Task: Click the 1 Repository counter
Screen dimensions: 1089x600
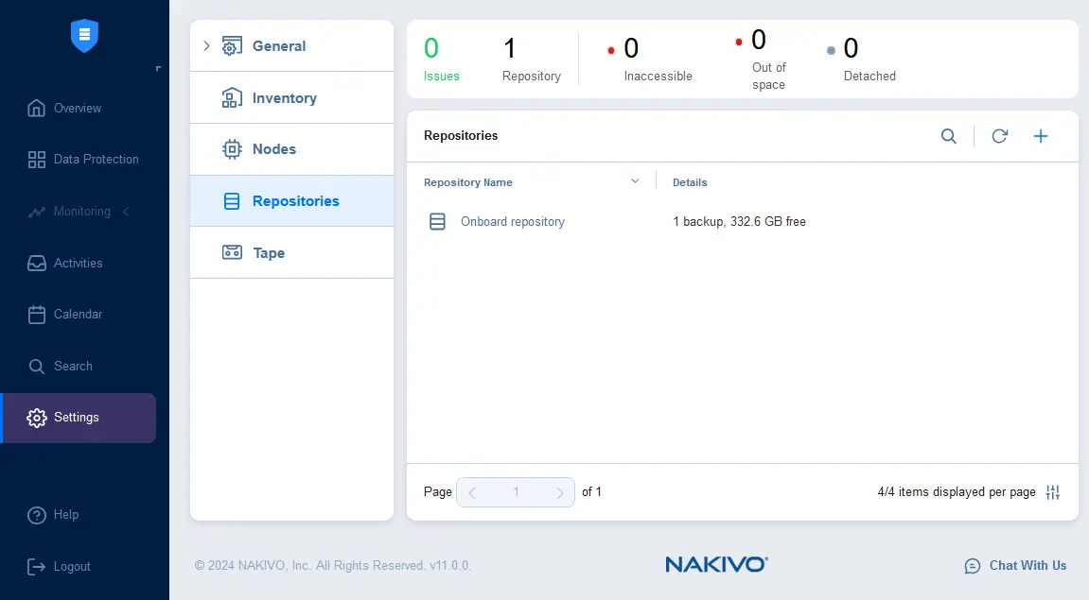Action: pos(532,60)
